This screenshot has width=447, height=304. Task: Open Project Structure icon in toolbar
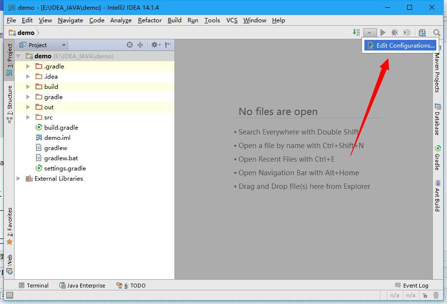tap(422, 33)
